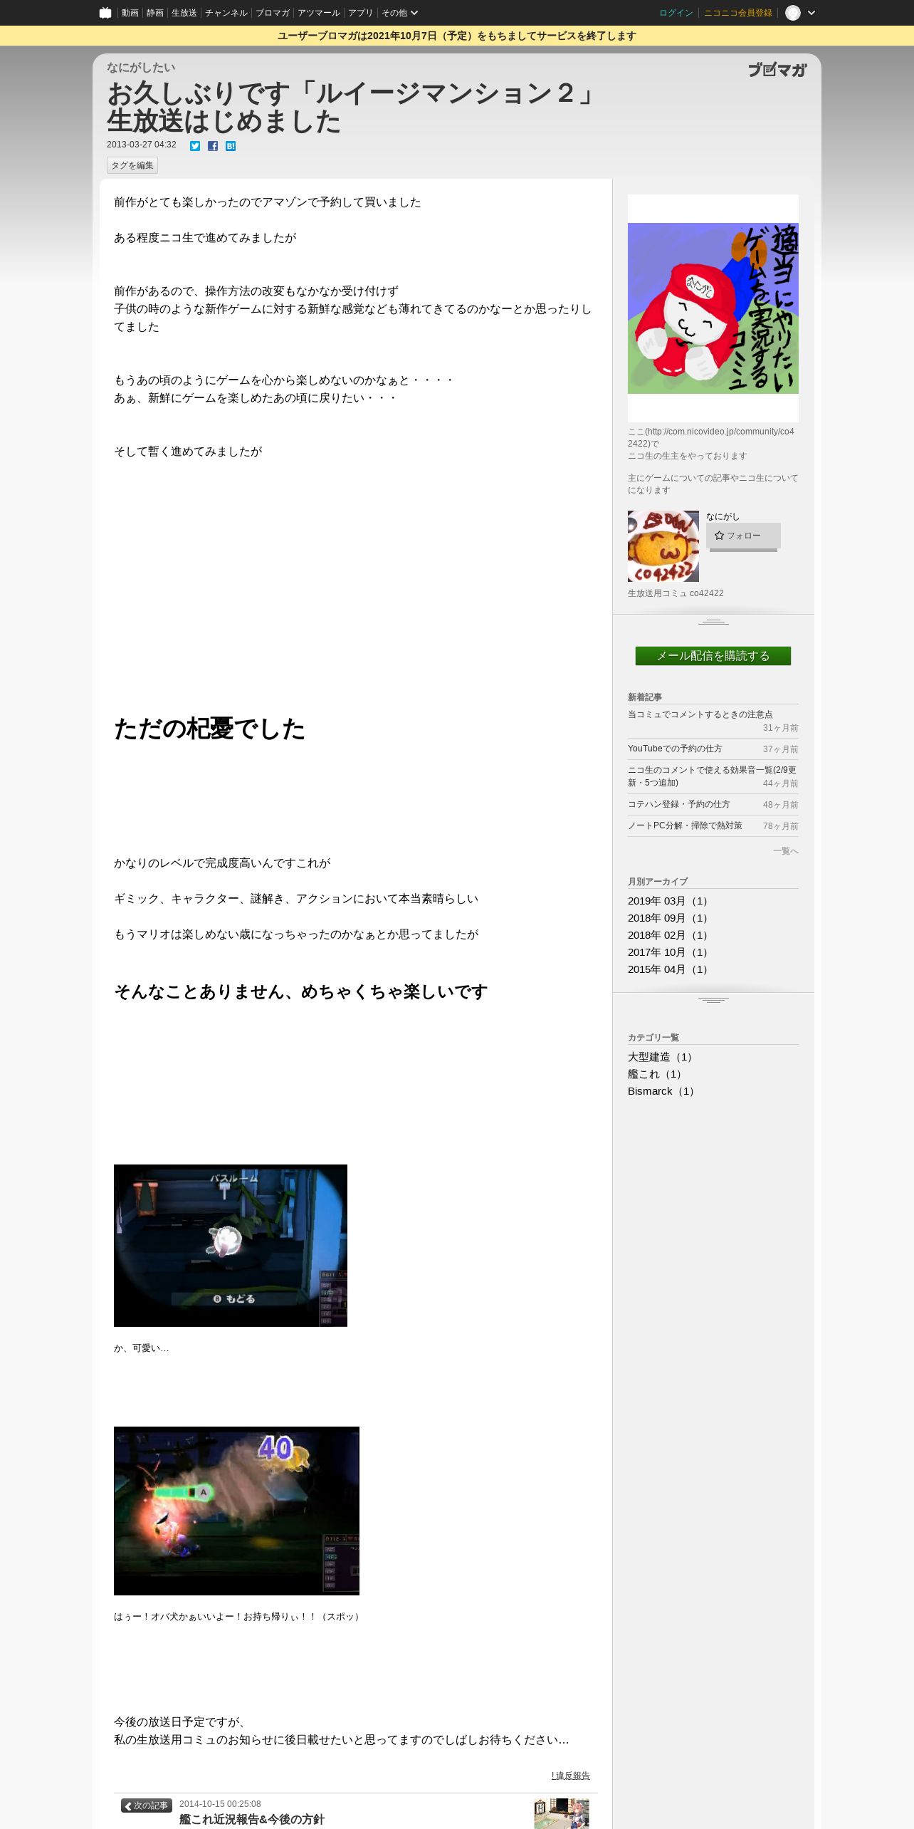Click the ニコニコ会員登録 link
Viewport: 914px width, 1829px height.
click(x=738, y=13)
